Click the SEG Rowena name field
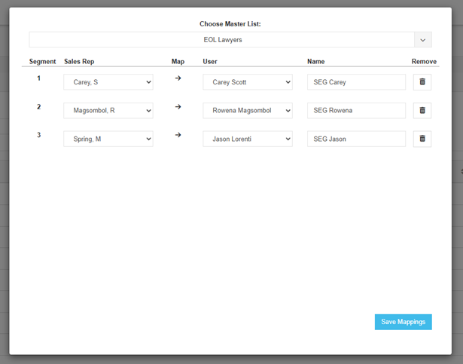Image resolution: width=463 pixels, height=364 pixels. [x=356, y=111]
